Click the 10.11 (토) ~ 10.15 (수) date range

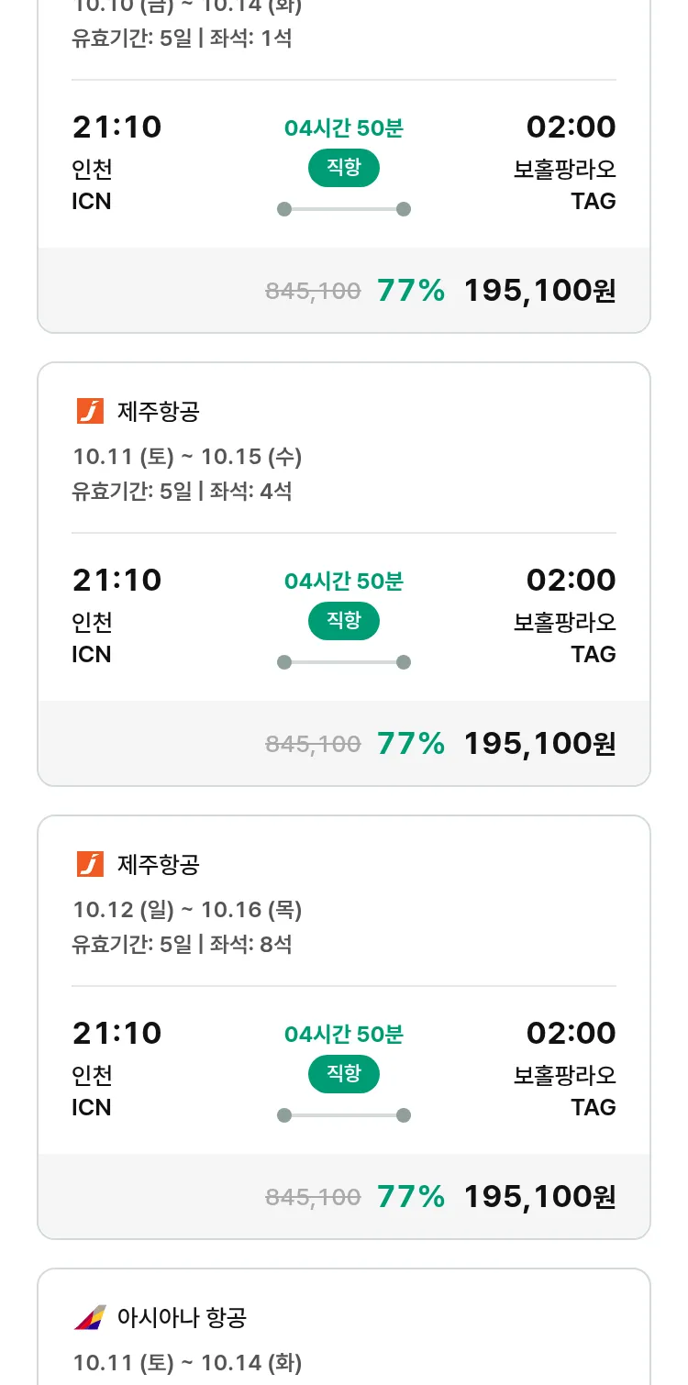click(x=187, y=457)
